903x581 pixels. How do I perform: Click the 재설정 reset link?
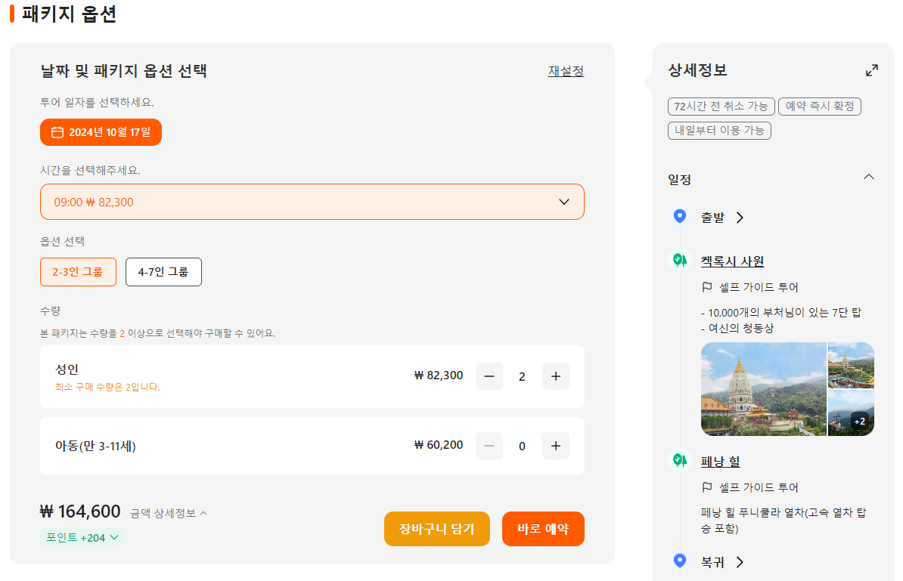[566, 71]
